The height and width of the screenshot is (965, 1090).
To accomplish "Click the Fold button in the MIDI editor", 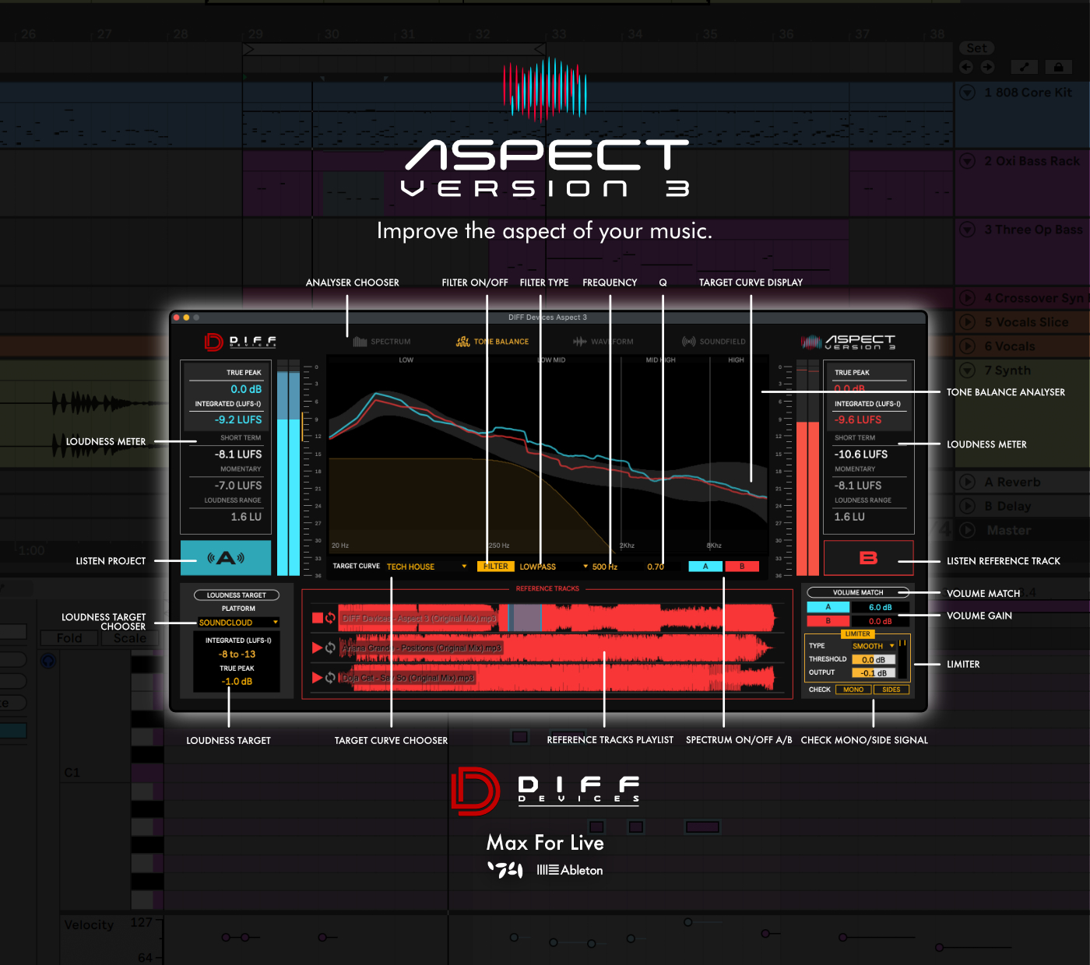I will [x=69, y=638].
